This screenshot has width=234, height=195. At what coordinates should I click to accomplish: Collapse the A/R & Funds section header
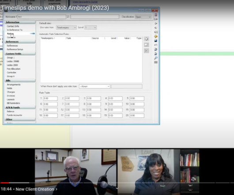click(20, 108)
